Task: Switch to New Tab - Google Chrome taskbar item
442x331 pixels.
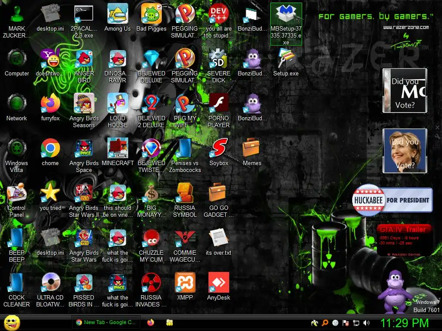Action: point(106,322)
